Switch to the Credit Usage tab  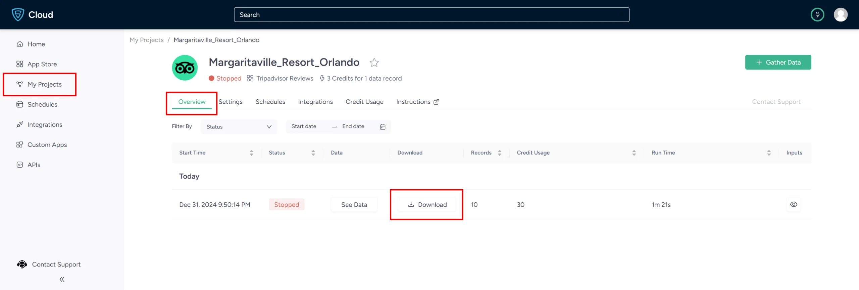coord(364,102)
